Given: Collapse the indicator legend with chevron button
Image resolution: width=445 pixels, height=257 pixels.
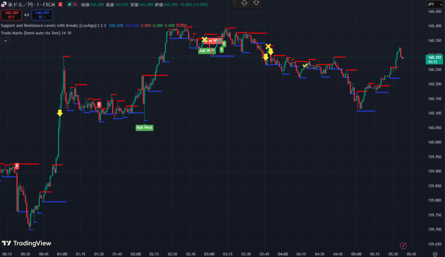Looking at the screenshot, I should click(x=5, y=41).
